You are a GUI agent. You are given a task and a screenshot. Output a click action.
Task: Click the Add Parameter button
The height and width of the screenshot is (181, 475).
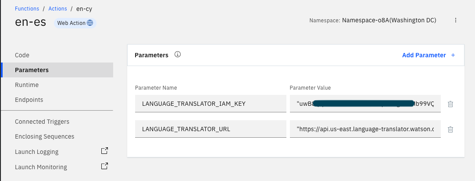coord(424,55)
